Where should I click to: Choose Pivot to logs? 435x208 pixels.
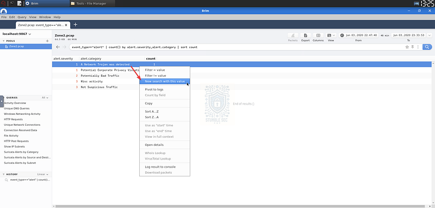165,89
